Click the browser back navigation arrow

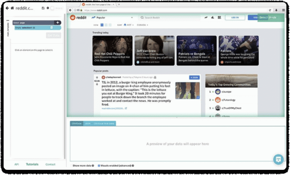coord(70,10)
